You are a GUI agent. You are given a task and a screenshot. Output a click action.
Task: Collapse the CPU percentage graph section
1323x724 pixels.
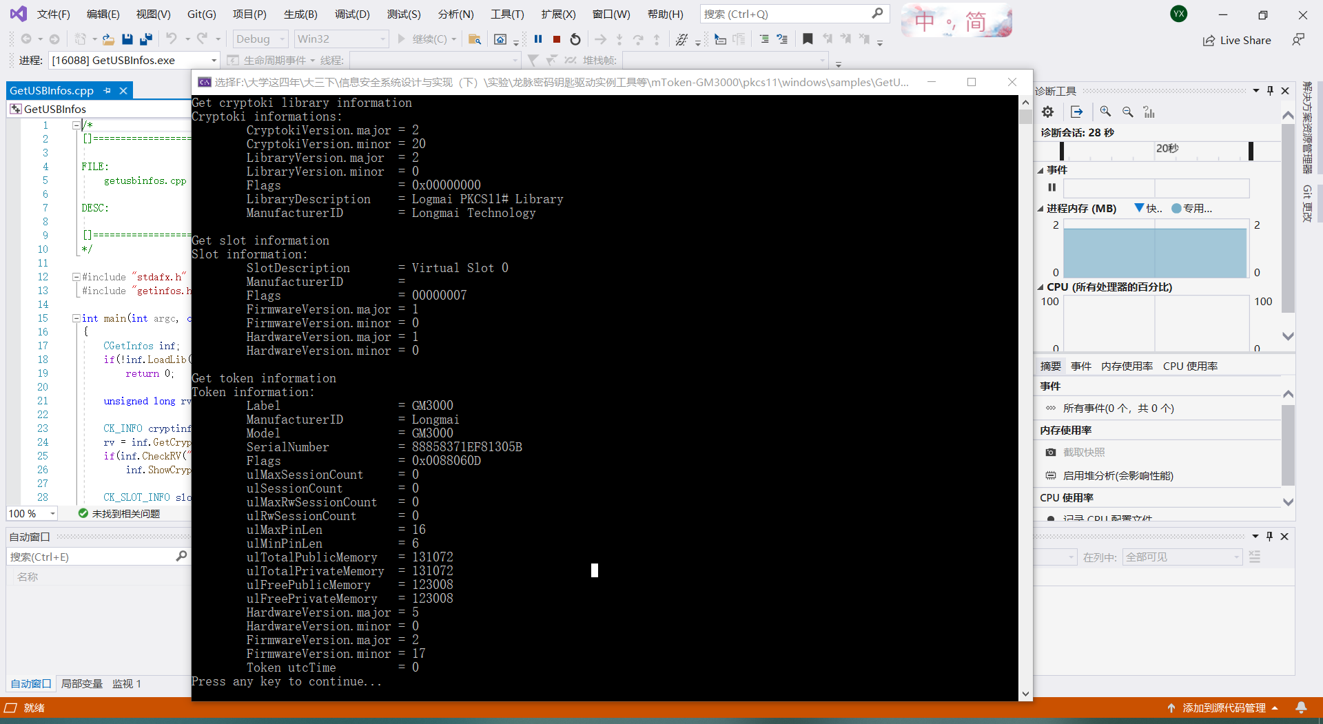point(1040,287)
